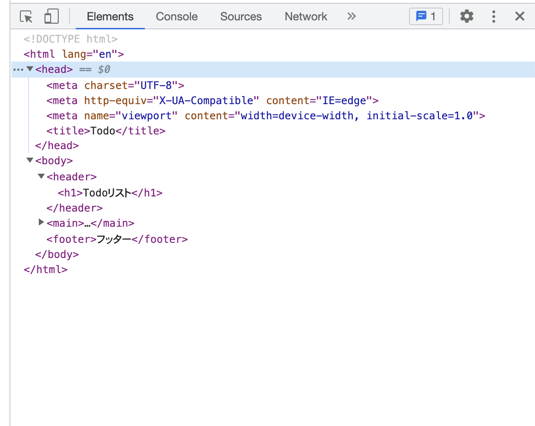535x426 pixels.
Task: Switch to the Sources tab
Action: [241, 17]
